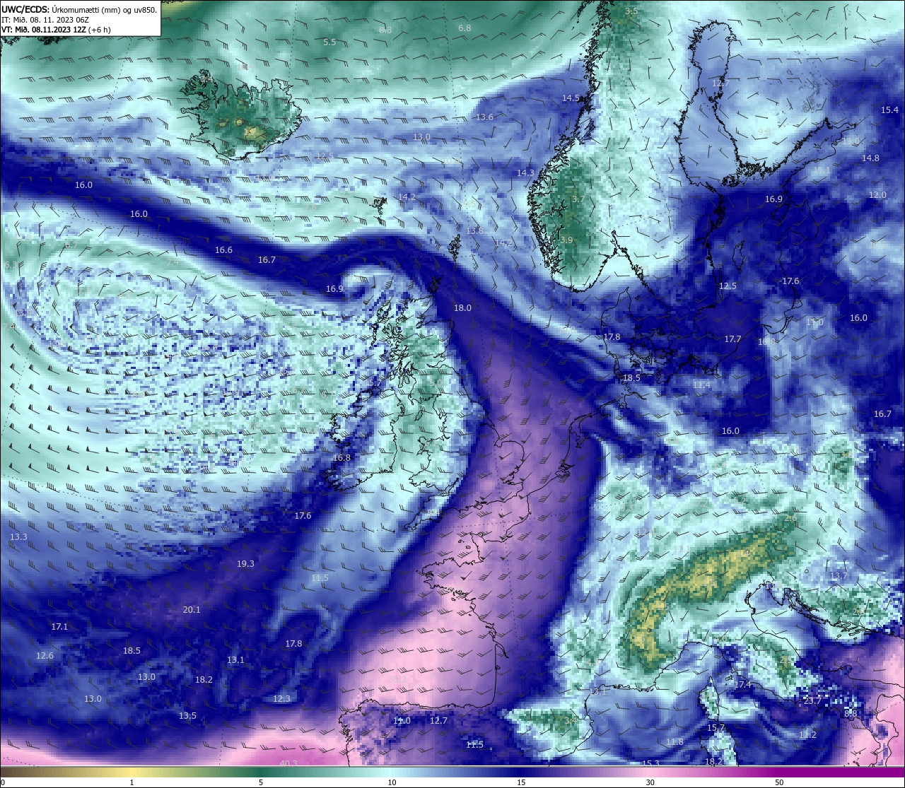Click the 20.1 value label in the Atlantic
Screen dimensions: 905x788
[x=192, y=610]
